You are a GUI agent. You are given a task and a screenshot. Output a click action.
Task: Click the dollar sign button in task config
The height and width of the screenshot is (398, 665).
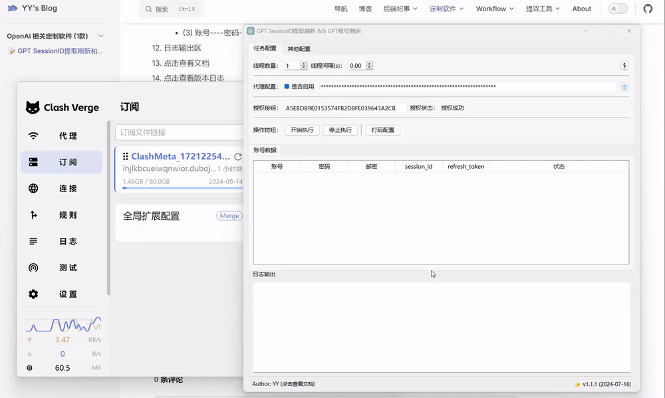pyautogui.click(x=624, y=66)
